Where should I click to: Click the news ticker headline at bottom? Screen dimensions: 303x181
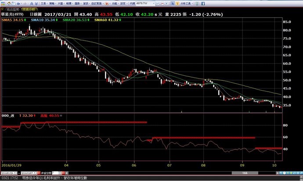click(57, 178)
